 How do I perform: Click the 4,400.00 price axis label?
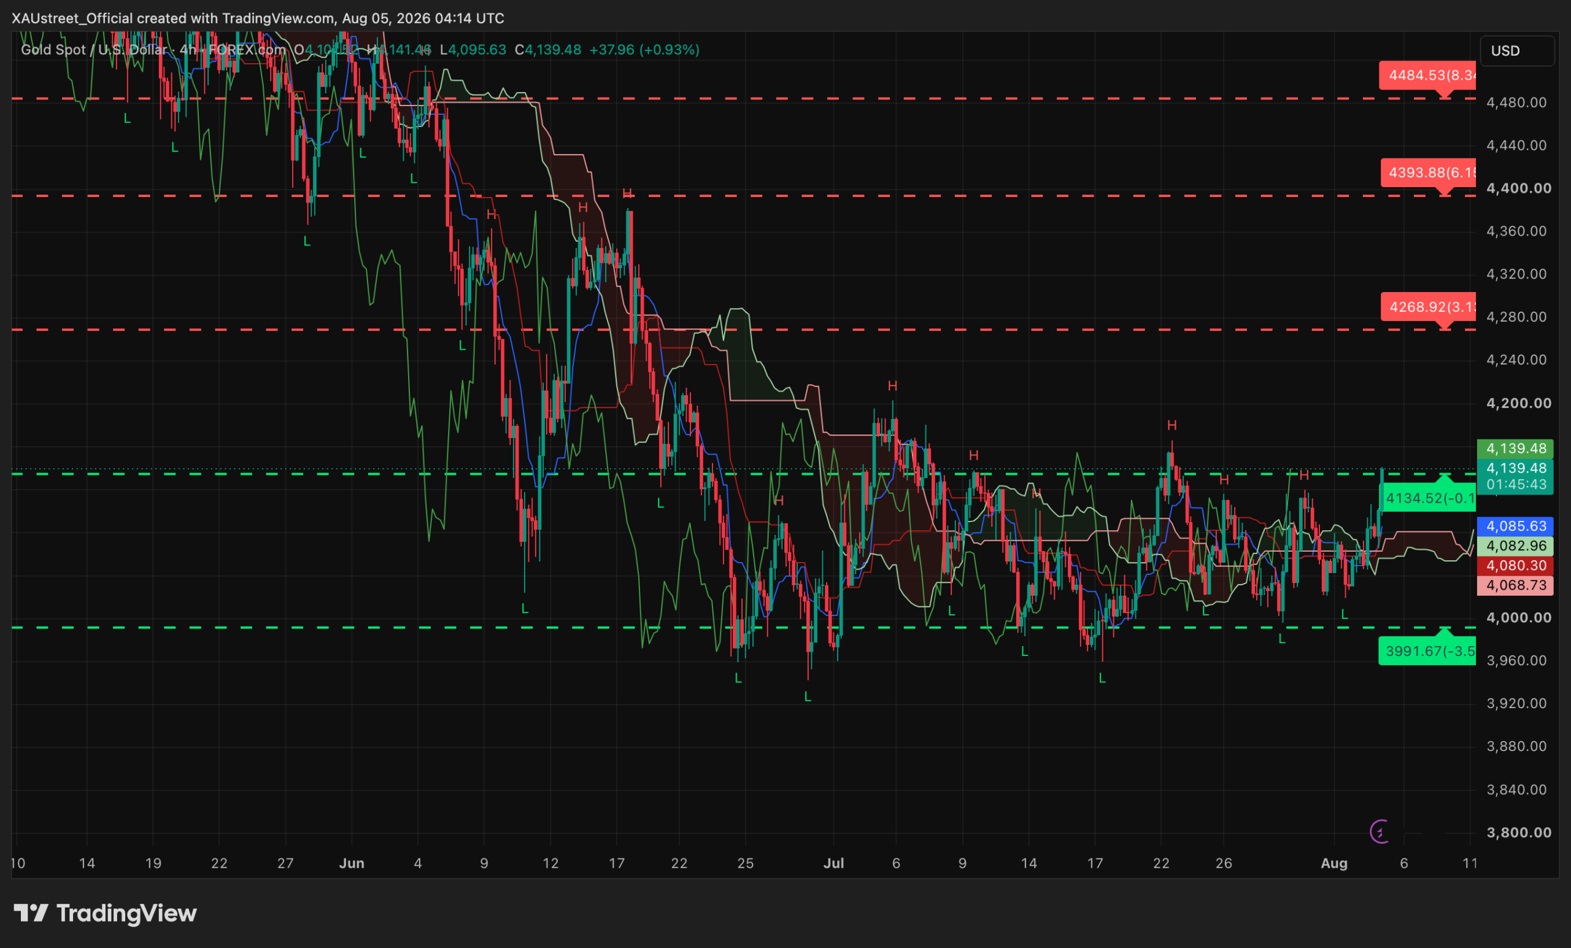click(1519, 188)
